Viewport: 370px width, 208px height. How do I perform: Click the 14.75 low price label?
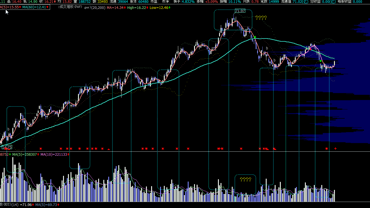(7, 147)
